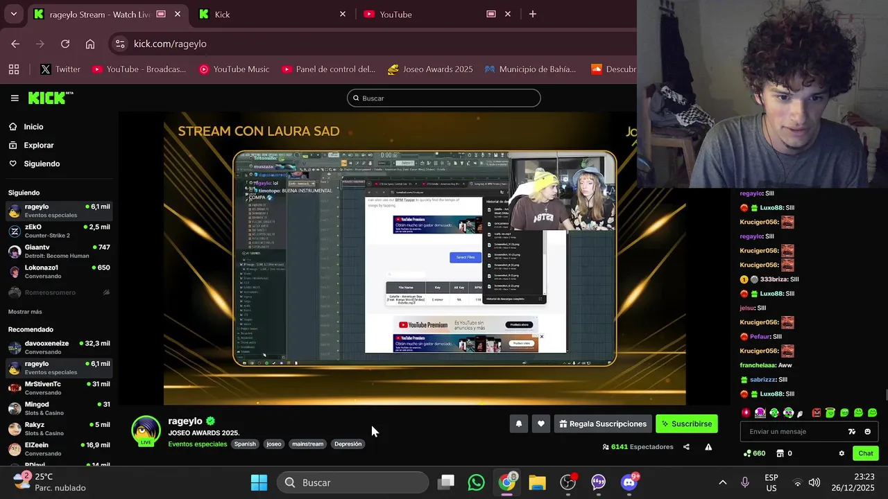Select the rageylo Stream tab

tap(108, 14)
